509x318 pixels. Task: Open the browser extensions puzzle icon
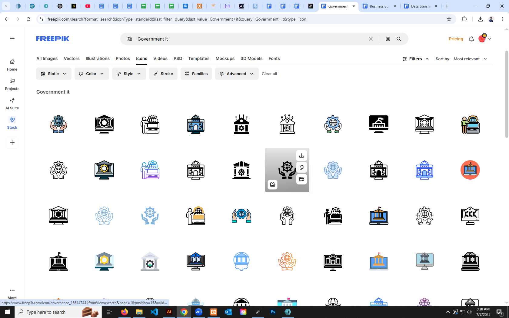(x=464, y=19)
